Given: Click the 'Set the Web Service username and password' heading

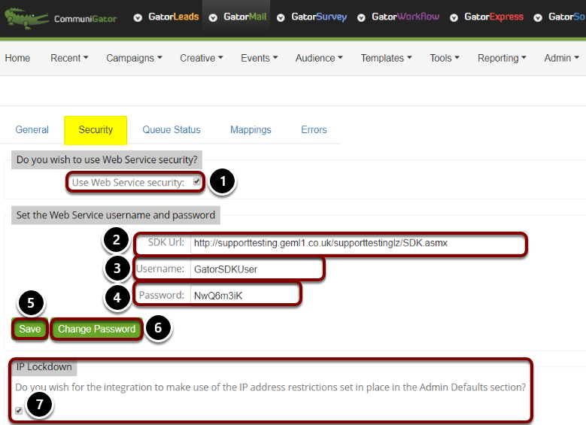Looking at the screenshot, I should pyautogui.click(x=116, y=215).
